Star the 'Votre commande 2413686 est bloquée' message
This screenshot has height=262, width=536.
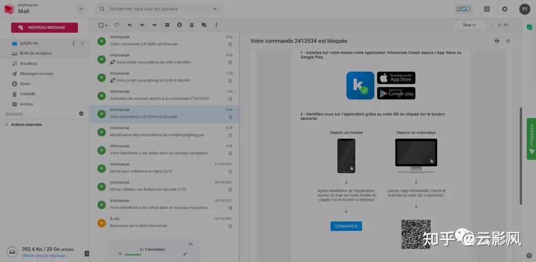(230, 44)
